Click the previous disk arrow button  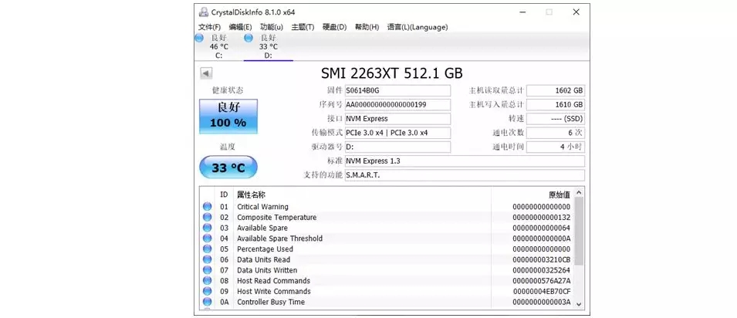[x=206, y=73]
